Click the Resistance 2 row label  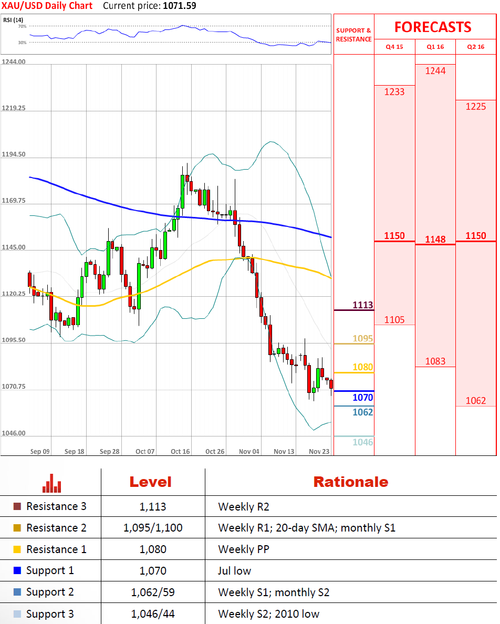click(56, 528)
